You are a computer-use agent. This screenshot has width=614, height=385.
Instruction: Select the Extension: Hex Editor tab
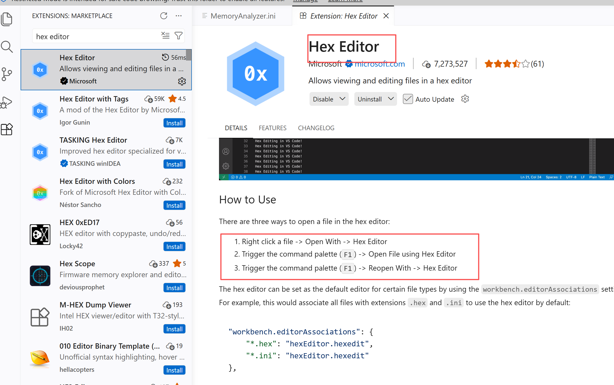pos(343,16)
